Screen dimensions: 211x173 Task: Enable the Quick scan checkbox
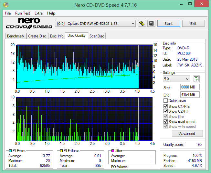pyautogui.click(x=165, y=101)
